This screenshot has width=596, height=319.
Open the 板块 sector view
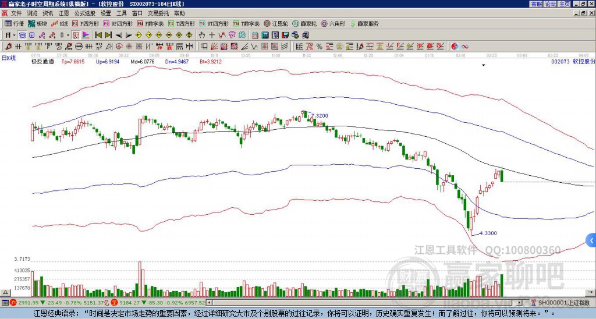(x=37, y=23)
